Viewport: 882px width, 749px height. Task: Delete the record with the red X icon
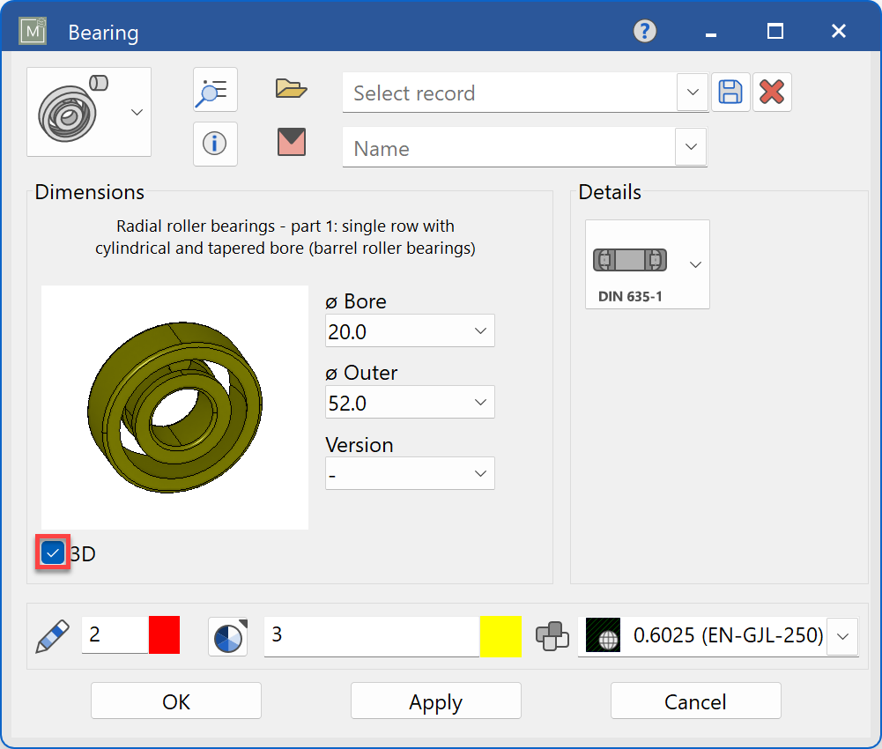(x=772, y=92)
